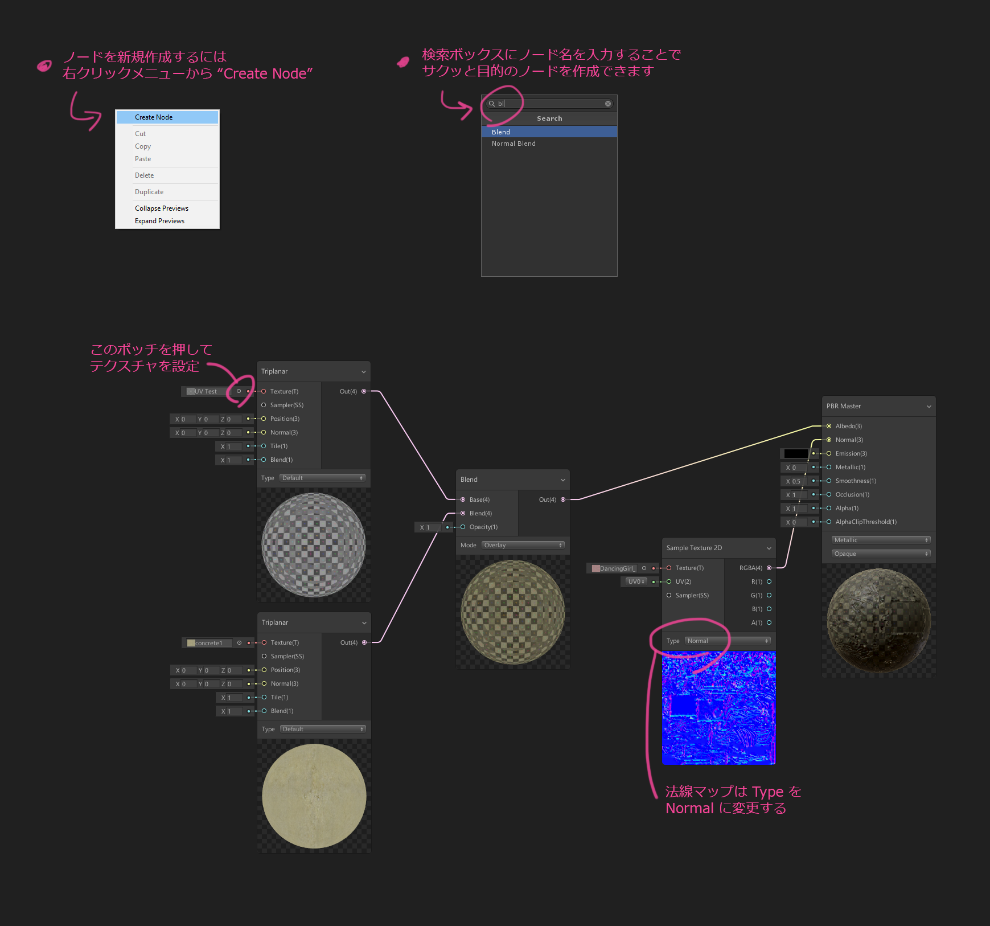Click the Albedo(3) input port on PBR Master
This screenshot has height=926, width=990.
(829, 426)
